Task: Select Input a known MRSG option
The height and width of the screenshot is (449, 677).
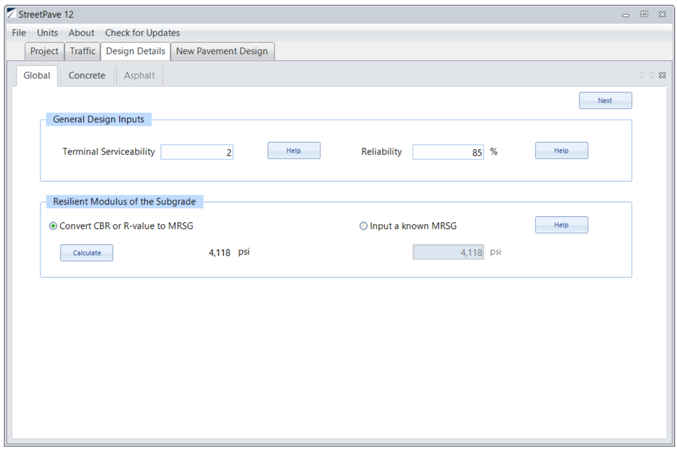Action: pyautogui.click(x=363, y=226)
